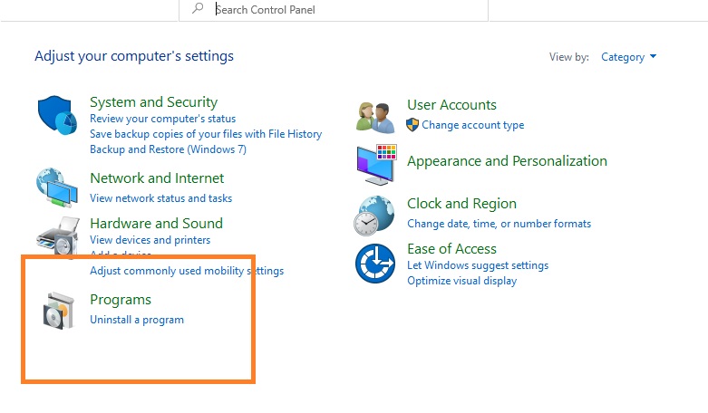This screenshot has width=708, height=413.
Task: Open View network status and tasks
Action: pyautogui.click(x=160, y=198)
